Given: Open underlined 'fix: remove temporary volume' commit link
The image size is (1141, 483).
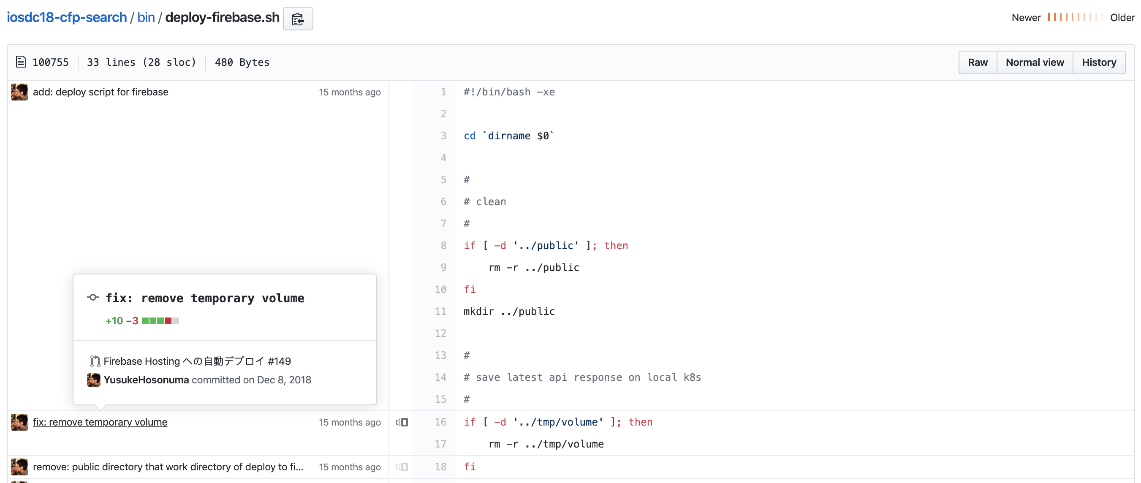Looking at the screenshot, I should pos(100,422).
